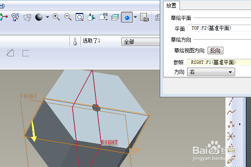Click the 参照 field showing RIGHT:F1
Viewport: 251px width, 167px height.
219,62
